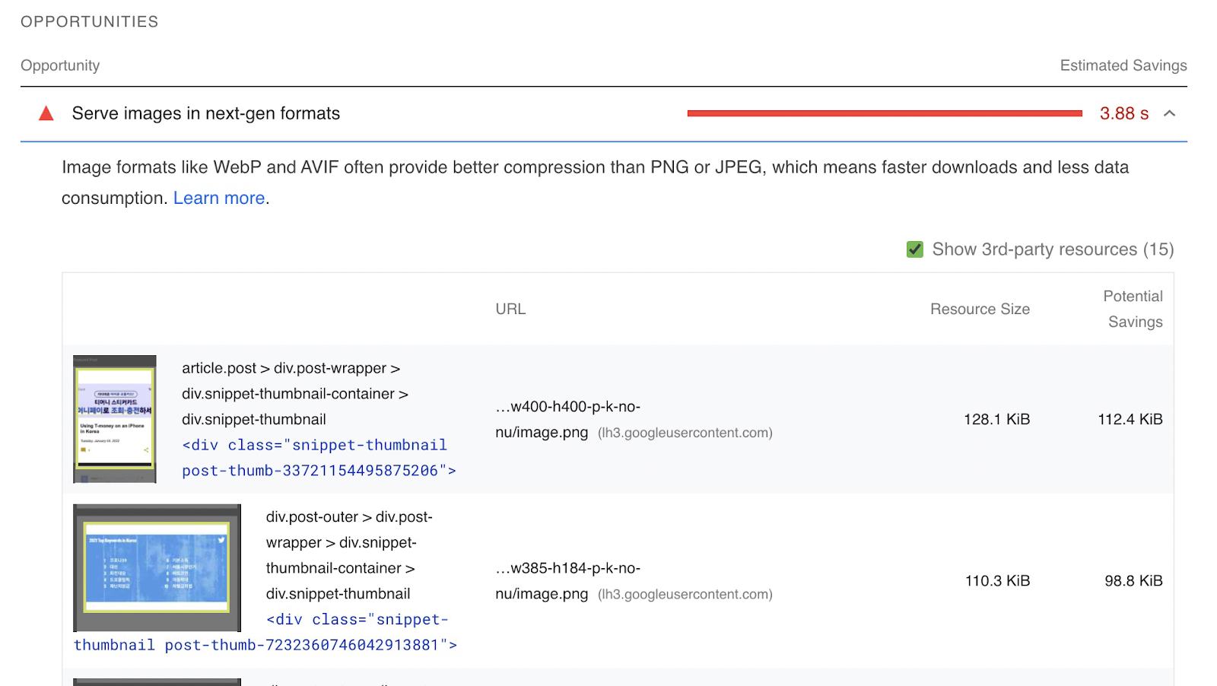Click the second row's lh3.googleusercontent.com host label
The height and width of the screenshot is (686, 1217).
(685, 594)
